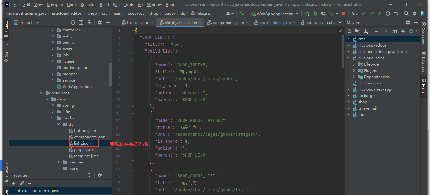Expand the niucloud-core Maven module
Image resolution: width=430 pixels, height=195 pixels.
348,83
